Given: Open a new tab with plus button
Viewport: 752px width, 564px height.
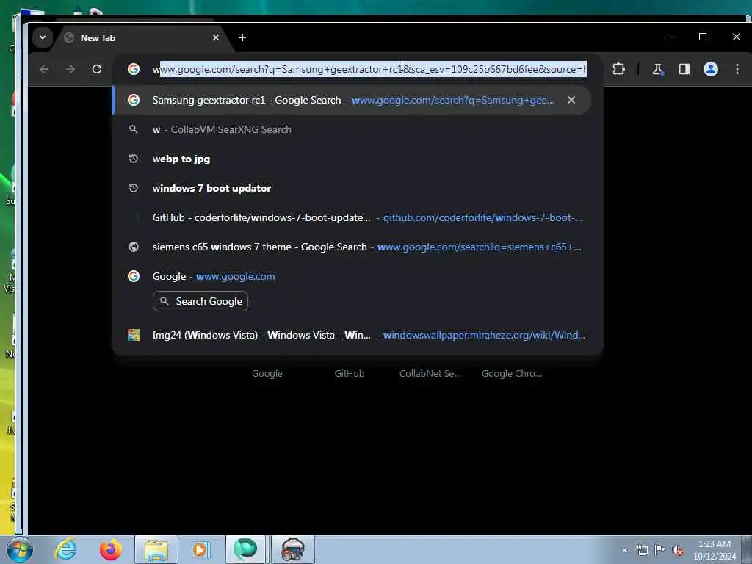Looking at the screenshot, I should click(x=242, y=37).
